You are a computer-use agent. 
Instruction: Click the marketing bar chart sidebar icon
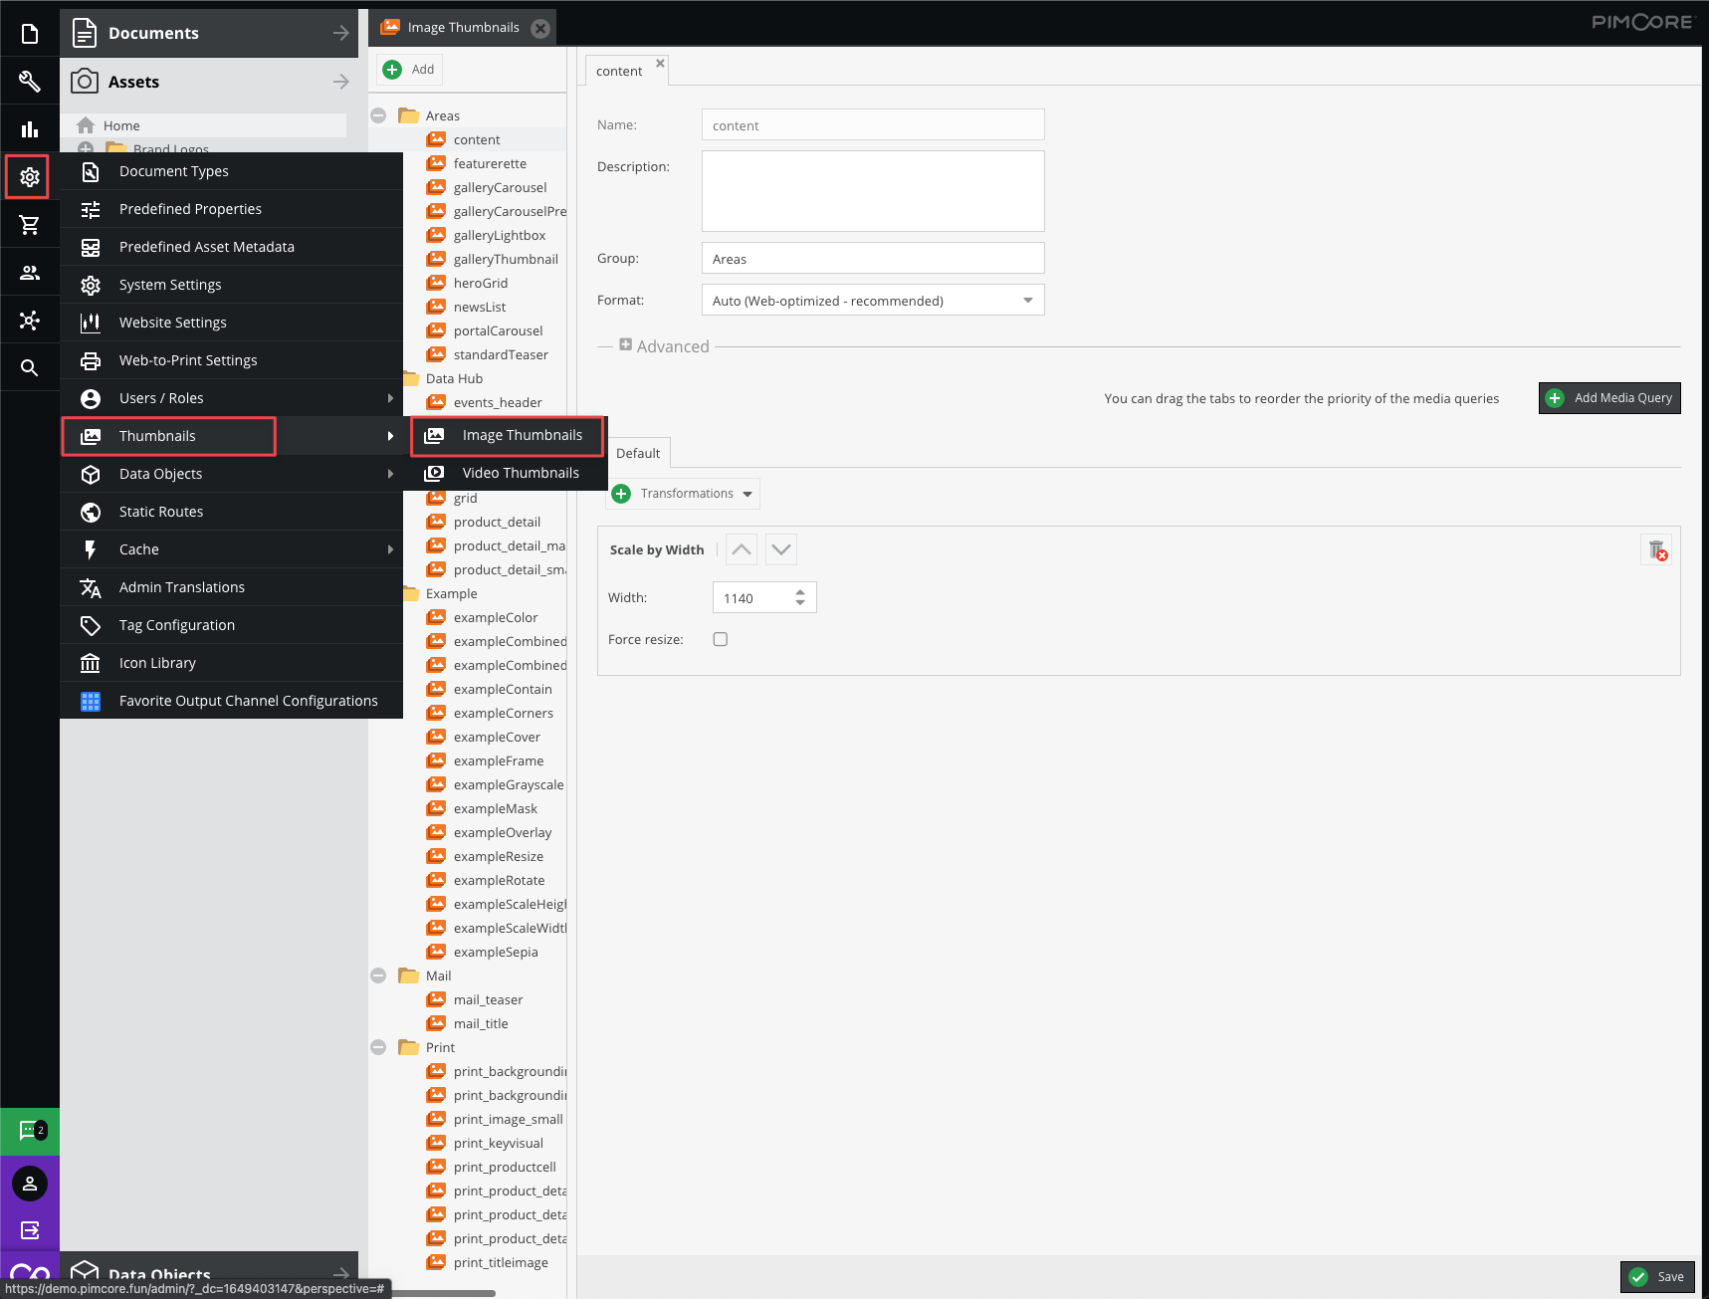pyautogui.click(x=29, y=129)
